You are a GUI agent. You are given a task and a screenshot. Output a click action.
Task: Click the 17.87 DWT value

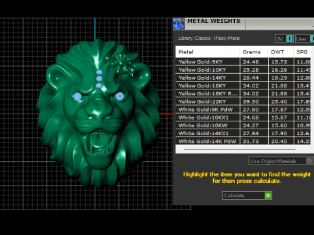[x=279, y=110]
